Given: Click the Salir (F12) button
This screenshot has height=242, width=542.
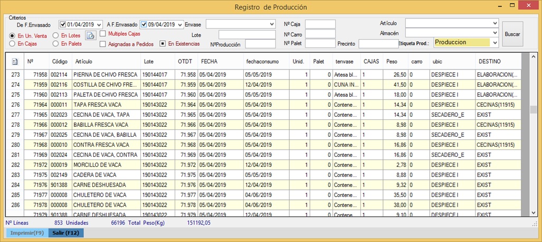Looking at the screenshot, I should tap(65, 233).
